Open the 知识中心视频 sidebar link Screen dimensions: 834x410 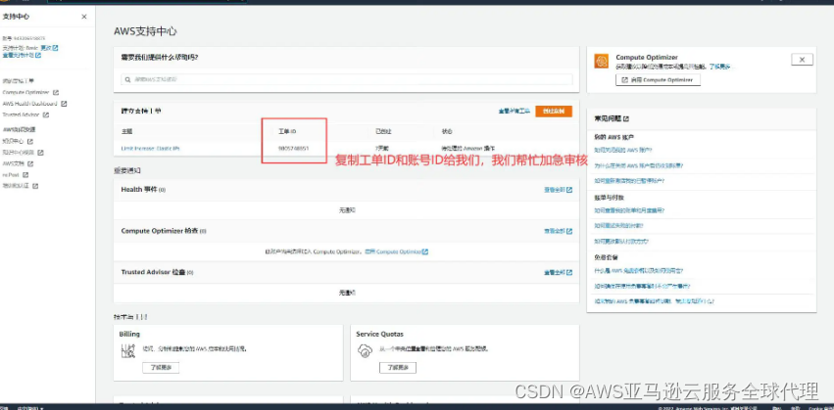point(19,153)
